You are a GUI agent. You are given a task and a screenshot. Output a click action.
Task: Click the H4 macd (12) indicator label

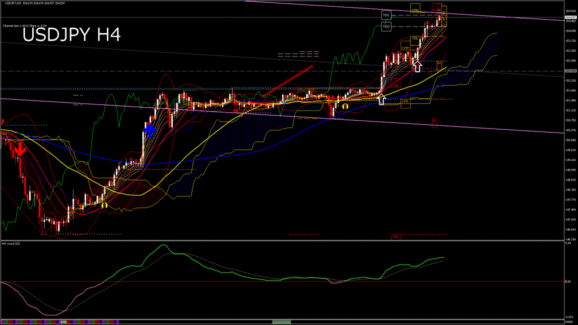pos(11,244)
